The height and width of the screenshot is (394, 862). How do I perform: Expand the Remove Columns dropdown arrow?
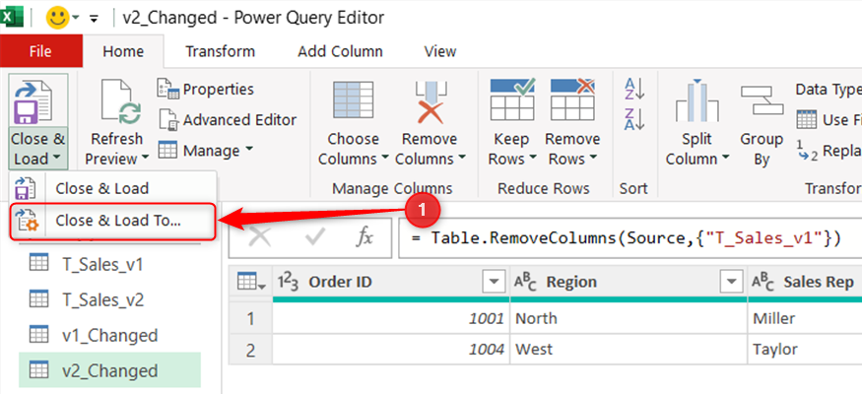coord(461,159)
